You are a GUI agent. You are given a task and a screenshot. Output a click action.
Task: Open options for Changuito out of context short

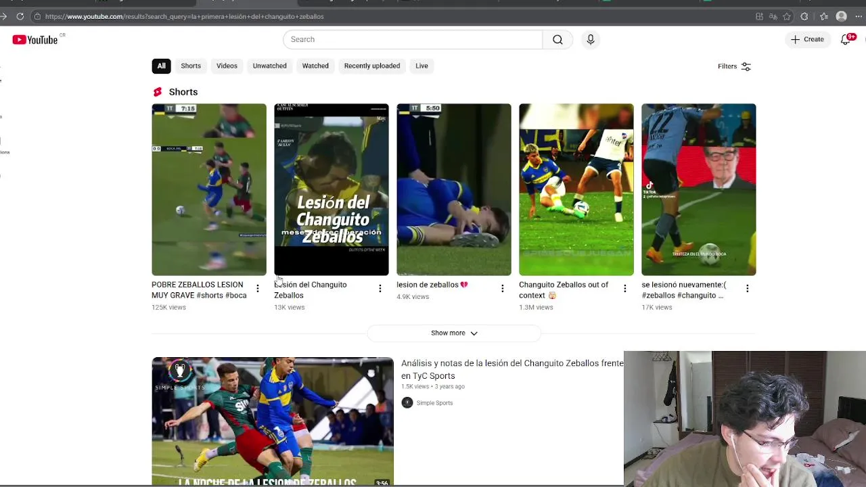624,289
